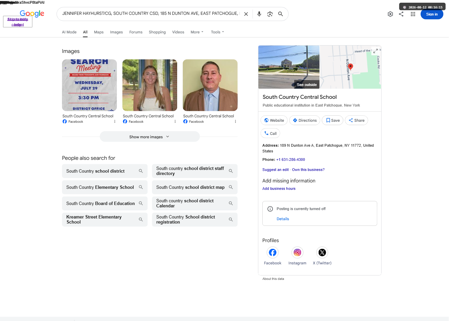Open quick settings gear icon
This screenshot has width=454, height=321.
[390, 14]
